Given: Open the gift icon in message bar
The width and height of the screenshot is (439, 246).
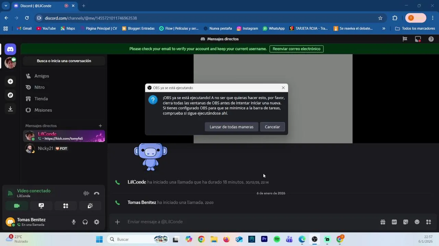Looking at the screenshot, I should 383,222.
